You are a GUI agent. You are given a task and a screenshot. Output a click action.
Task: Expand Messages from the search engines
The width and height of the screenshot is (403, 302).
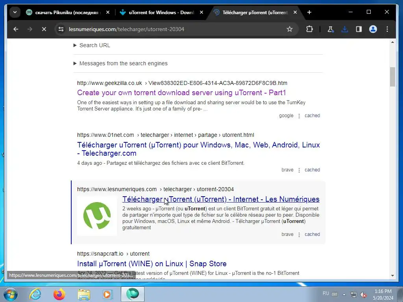click(120, 63)
